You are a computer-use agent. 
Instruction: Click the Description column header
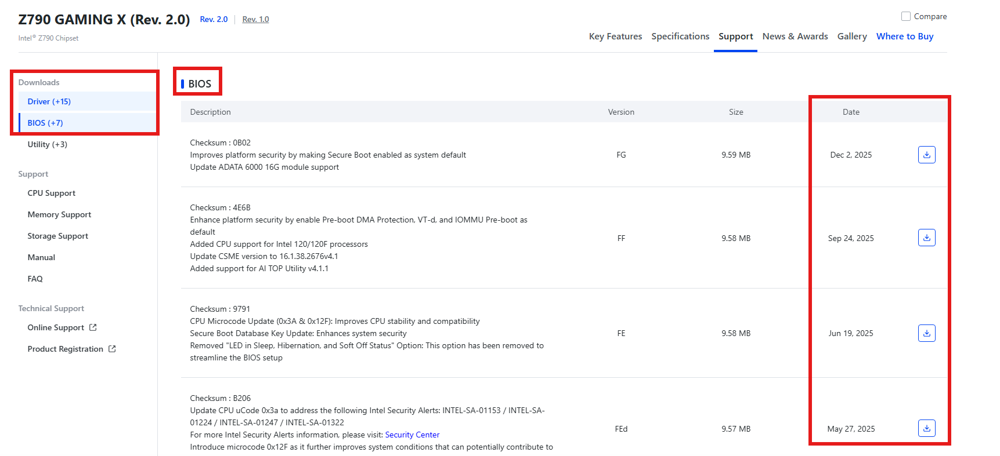[x=210, y=112]
